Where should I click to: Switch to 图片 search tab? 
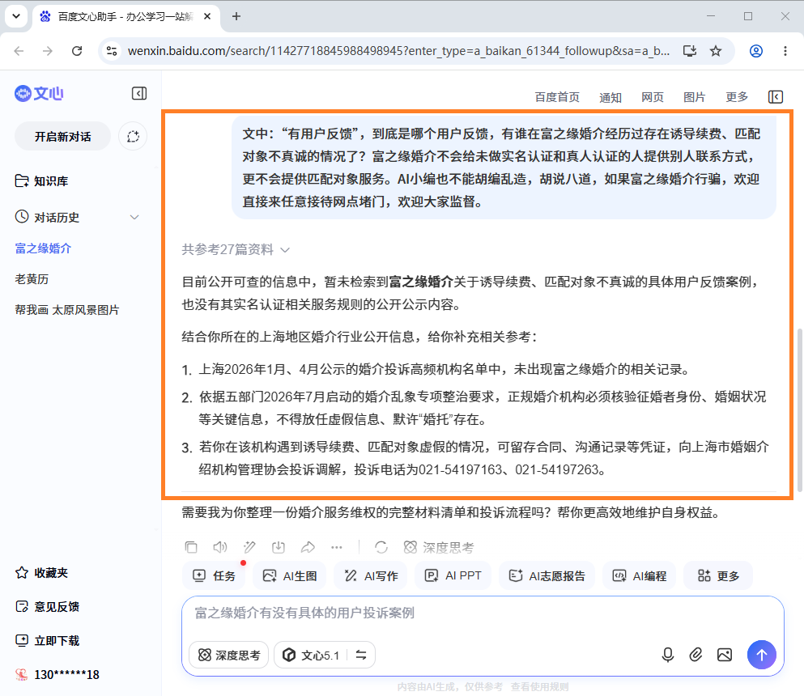click(x=694, y=97)
